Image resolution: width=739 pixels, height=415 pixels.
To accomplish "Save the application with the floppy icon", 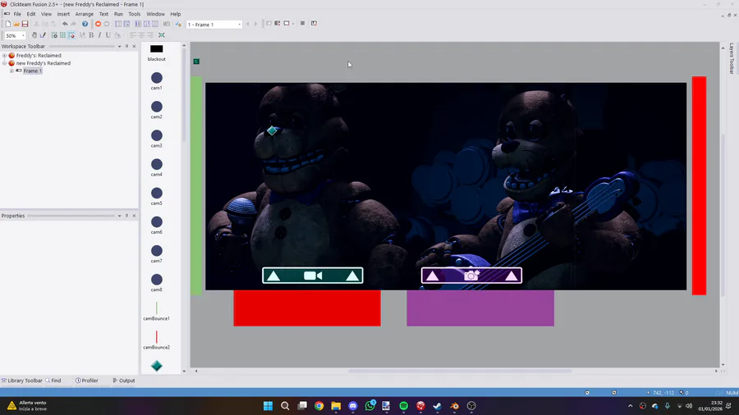I will coord(25,24).
